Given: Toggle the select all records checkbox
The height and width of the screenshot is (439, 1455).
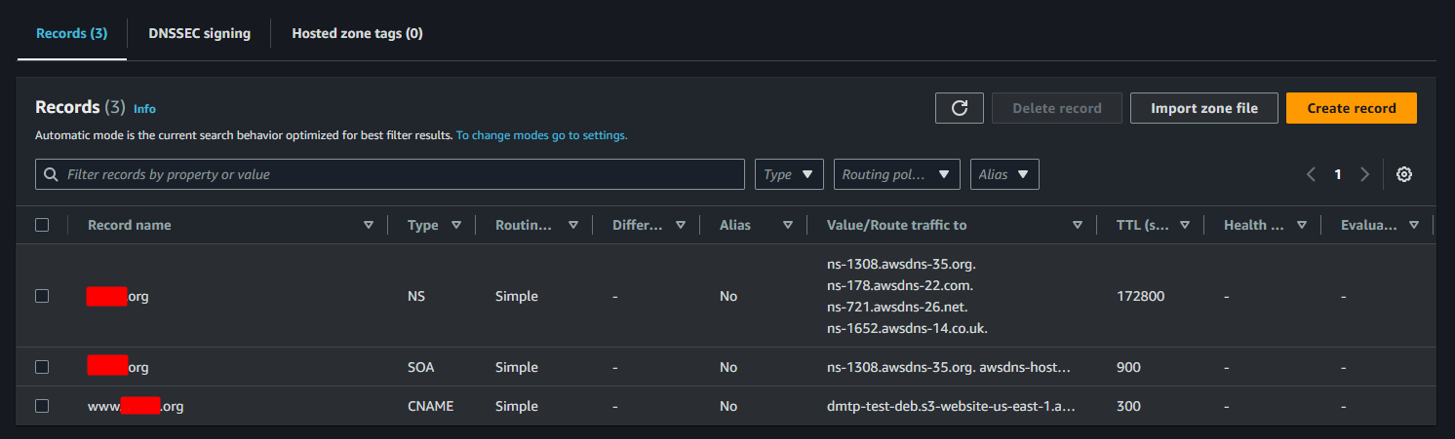Looking at the screenshot, I should 42,225.
